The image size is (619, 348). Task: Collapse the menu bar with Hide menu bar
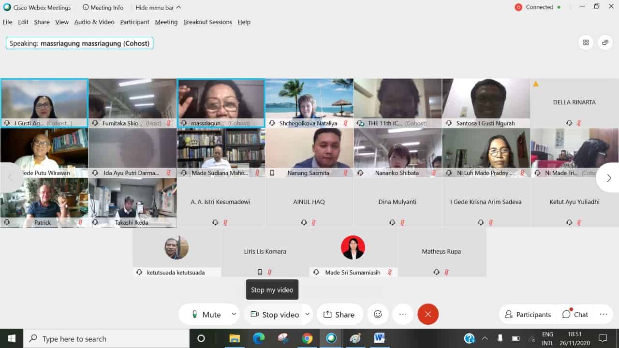[158, 7]
